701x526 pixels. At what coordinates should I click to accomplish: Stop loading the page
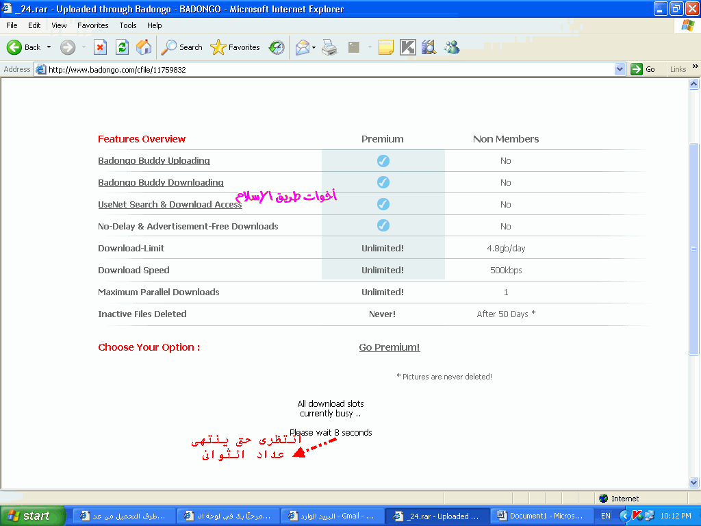tap(100, 47)
